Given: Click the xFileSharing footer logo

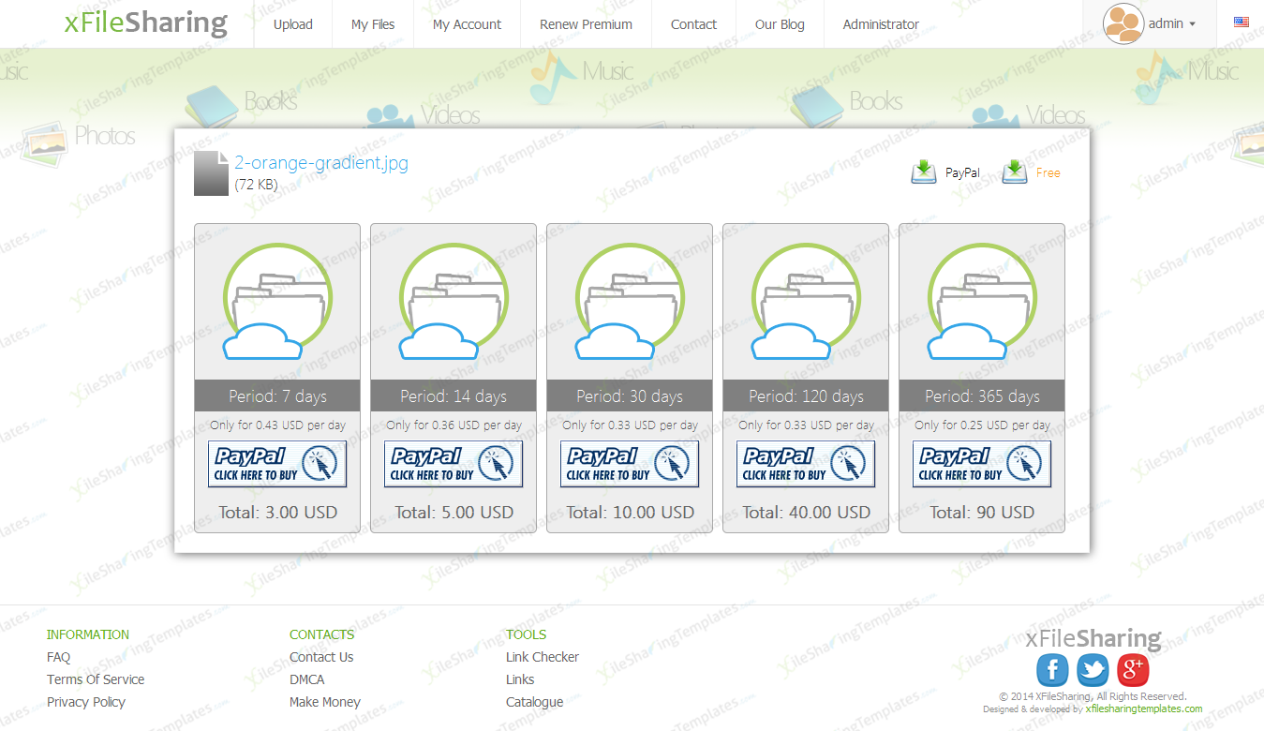Looking at the screenshot, I should 1093,639.
